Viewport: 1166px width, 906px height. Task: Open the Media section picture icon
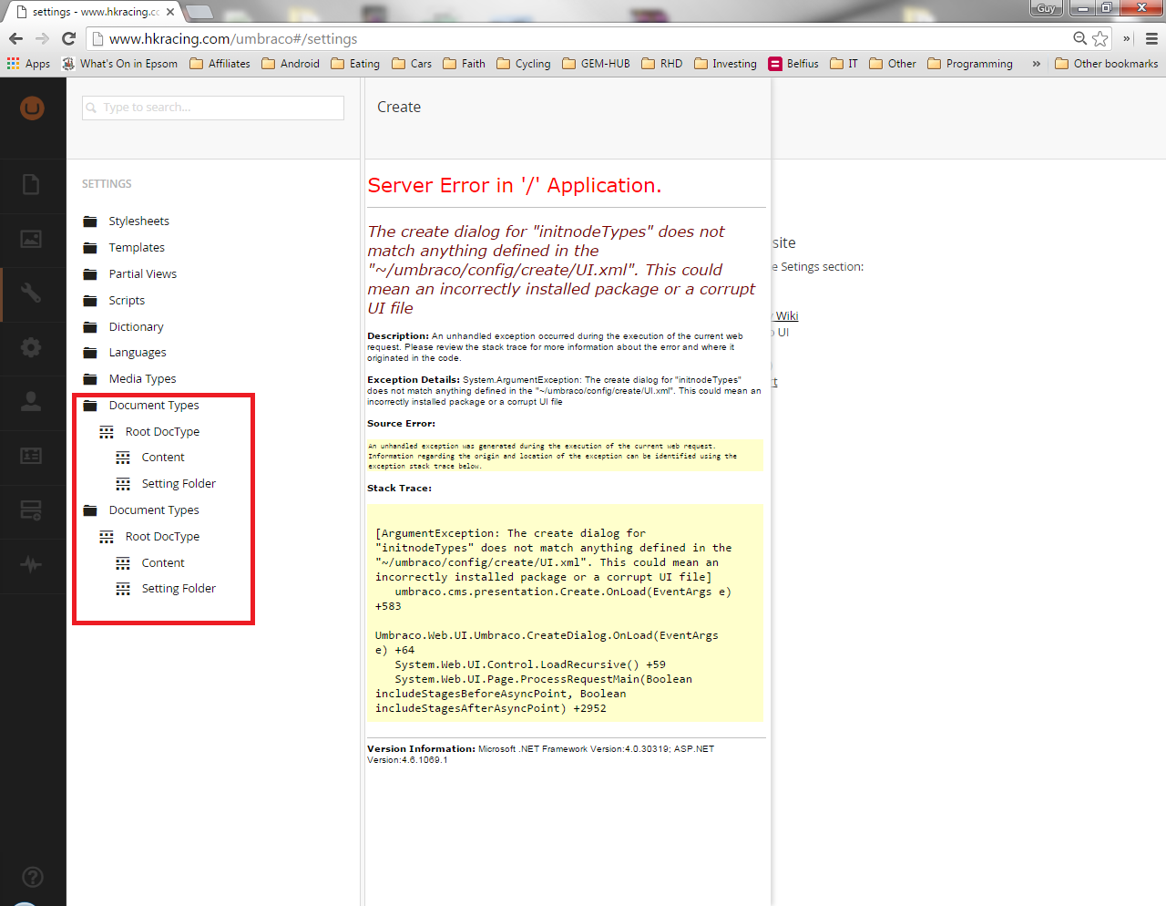pyautogui.click(x=31, y=239)
